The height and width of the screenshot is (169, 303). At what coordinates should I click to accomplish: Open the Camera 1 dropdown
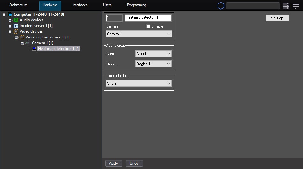[139, 34]
